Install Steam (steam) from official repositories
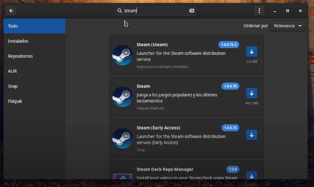Image resolution: width=314 pixels, height=187 pixels. click(x=251, y=52)
